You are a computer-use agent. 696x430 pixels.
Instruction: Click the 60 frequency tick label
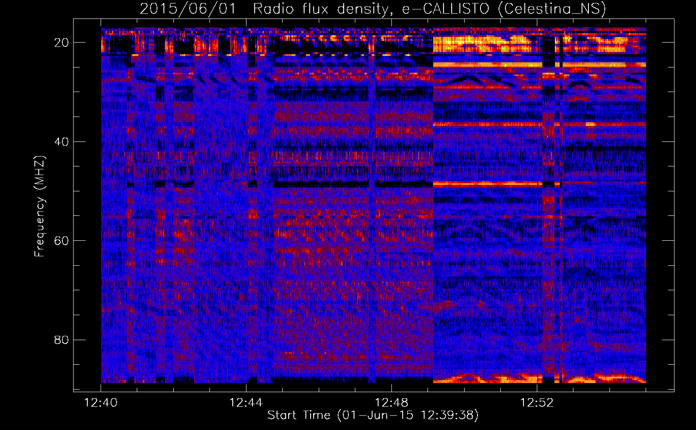pyautogui.click(x=62, y=241)
